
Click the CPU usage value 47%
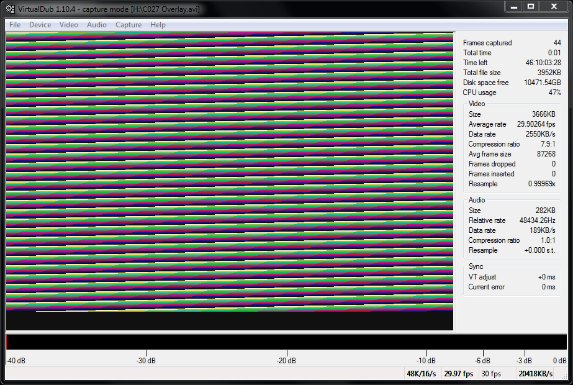click(555, 93)
